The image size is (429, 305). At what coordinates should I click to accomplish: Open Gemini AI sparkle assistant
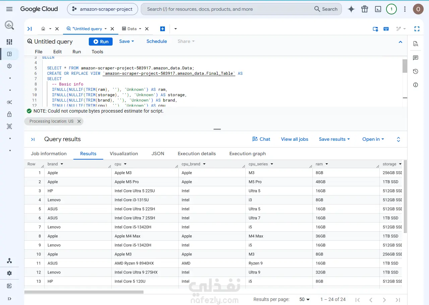(x=351, y=9)
